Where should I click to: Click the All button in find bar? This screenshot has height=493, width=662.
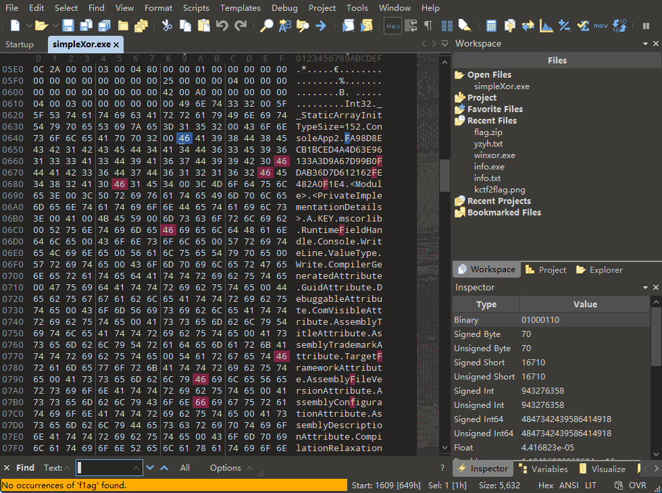pos(185,468)
